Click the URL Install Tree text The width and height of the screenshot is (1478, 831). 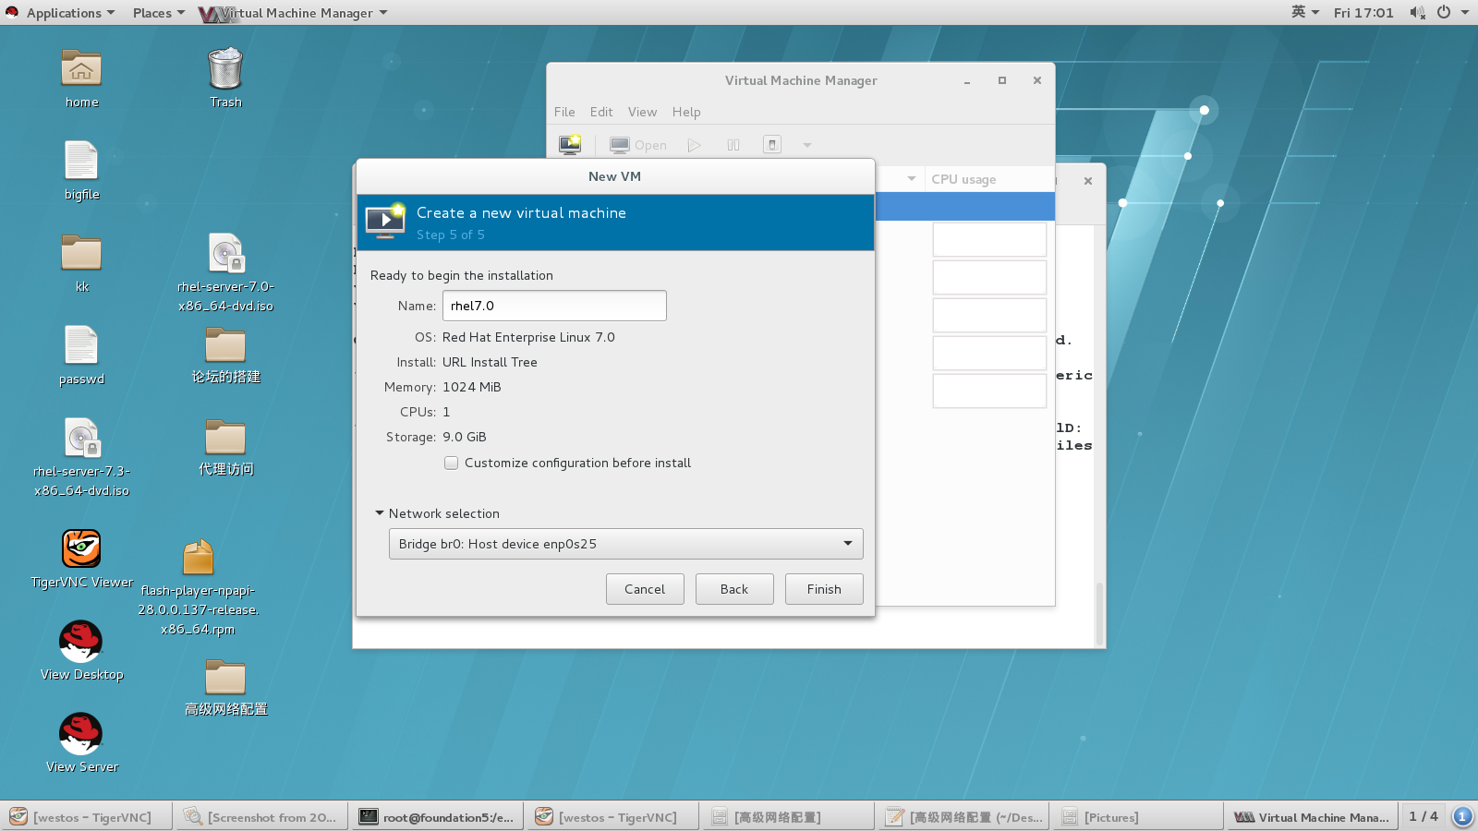[x=490, y=362]
